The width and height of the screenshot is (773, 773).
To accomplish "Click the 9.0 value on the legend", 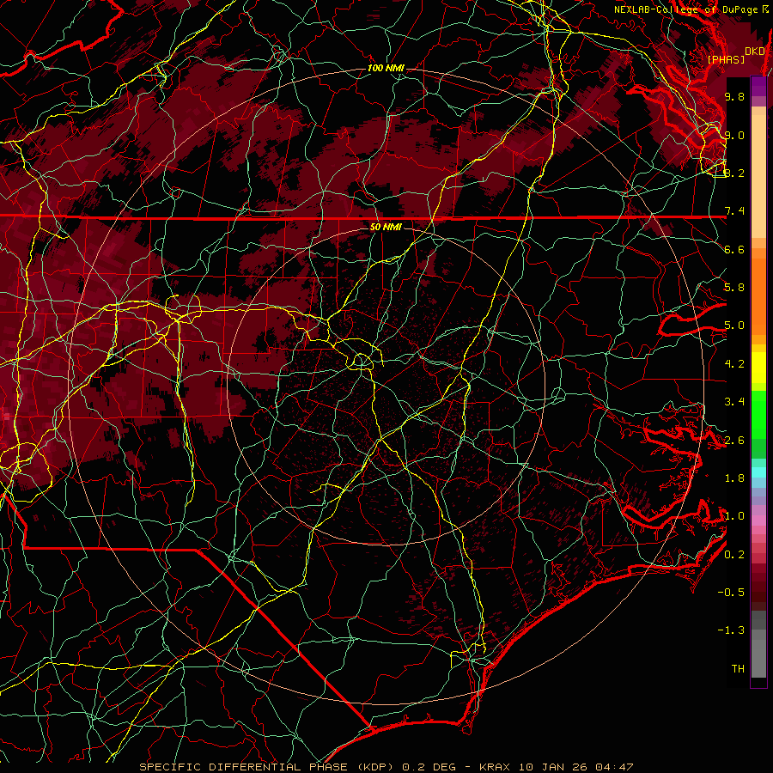I will pos(734,135).
